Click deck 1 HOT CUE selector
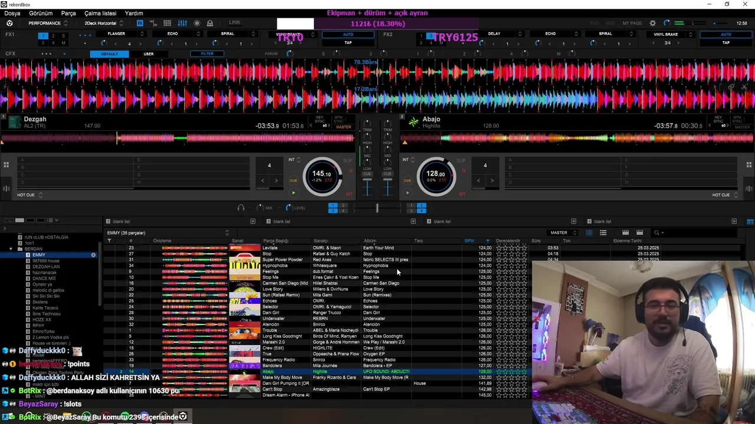Image resolution: width=755 pixels, height=424 pixels. click(30, 195)
